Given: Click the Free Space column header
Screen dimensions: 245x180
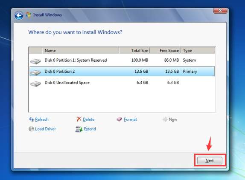Looking at the screenshot, I should click(165, 51).
